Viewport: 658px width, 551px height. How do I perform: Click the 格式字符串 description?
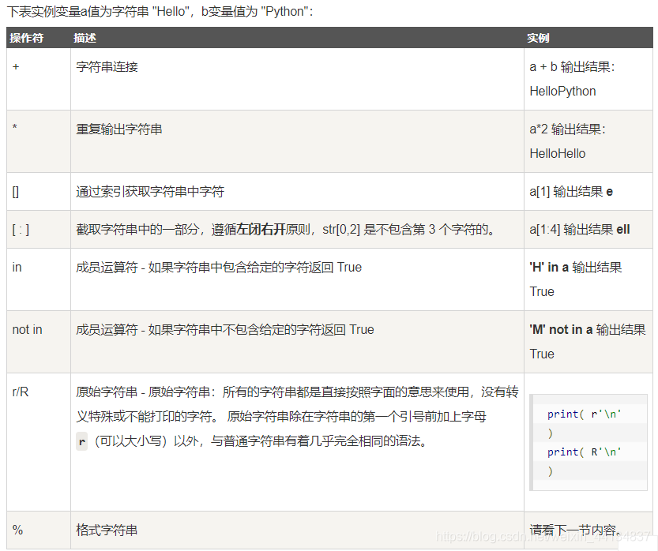(x=107, y=530)
